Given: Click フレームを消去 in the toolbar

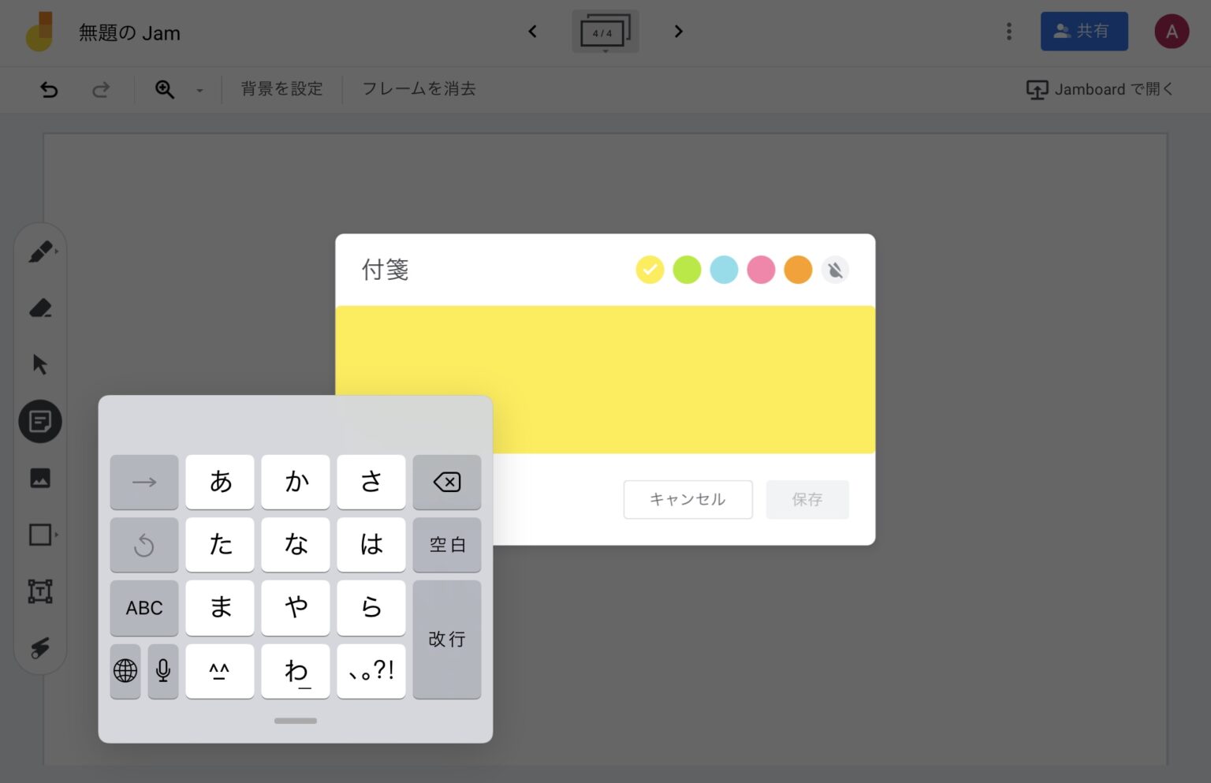Looking at the screenshot, I should pos(419,89).
